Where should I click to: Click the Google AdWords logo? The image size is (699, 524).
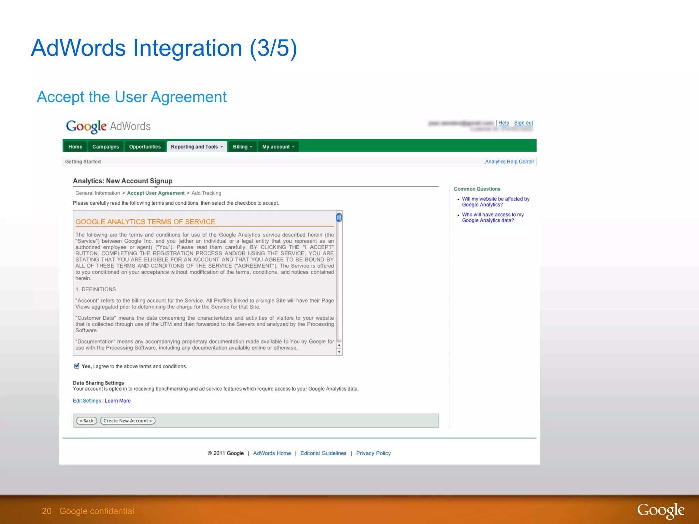click(x=108, y=127)
